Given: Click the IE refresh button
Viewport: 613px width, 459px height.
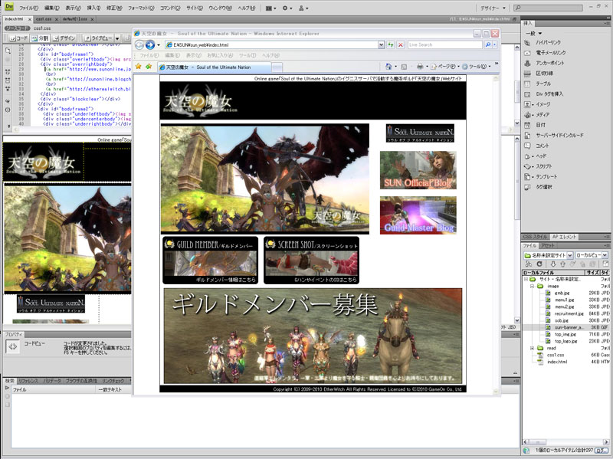Looking at the screenshot, I should pos(391,45).
